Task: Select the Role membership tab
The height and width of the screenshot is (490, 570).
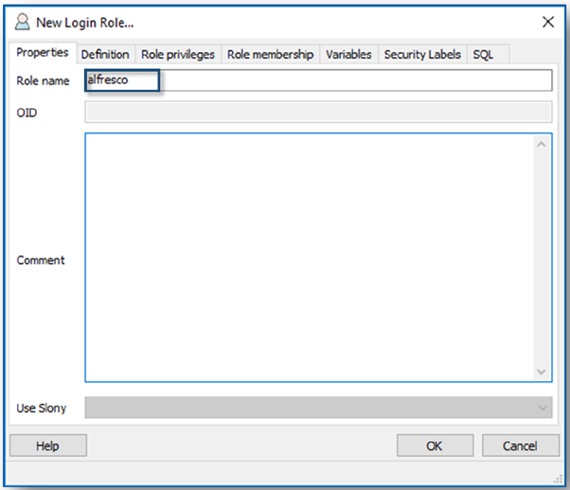Action: point(270,55)
